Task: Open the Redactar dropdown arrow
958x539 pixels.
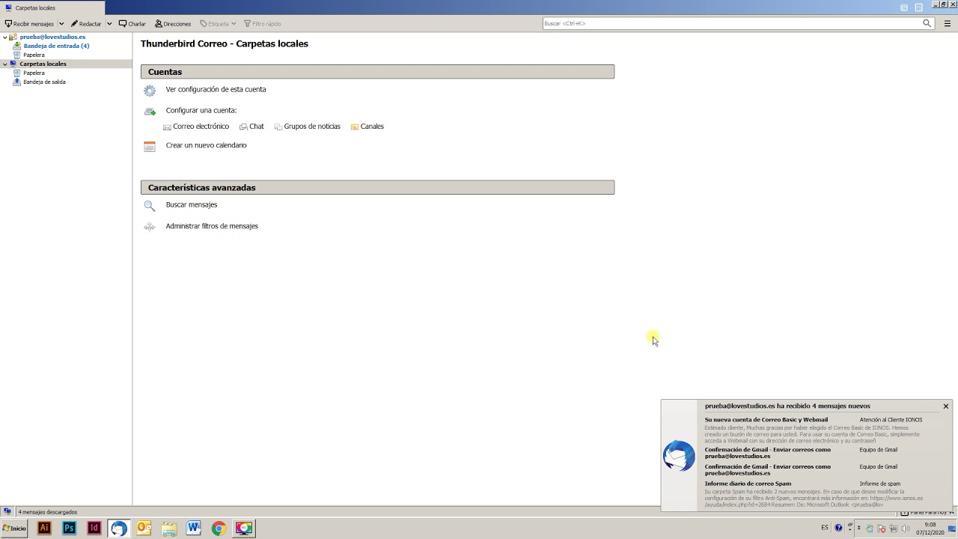Action: [109, 24]
